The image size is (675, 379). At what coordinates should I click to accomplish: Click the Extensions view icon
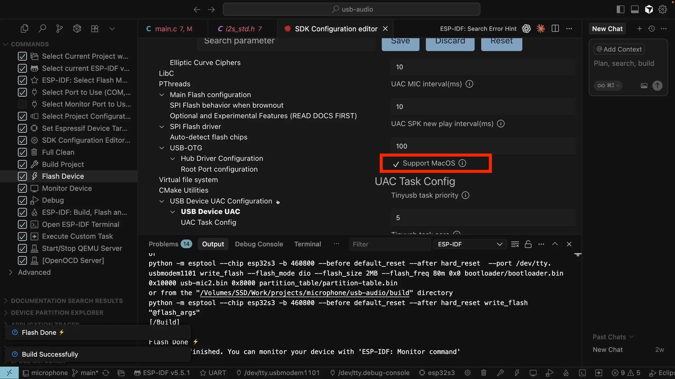[95, 28]
